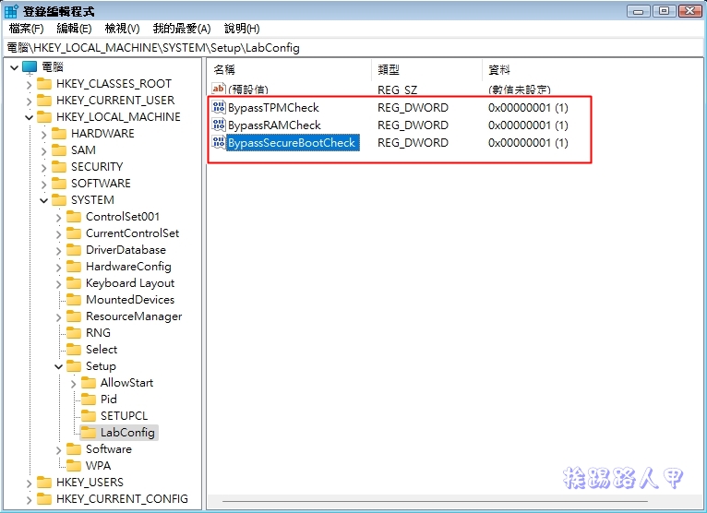Expand the SAM key chevron
The image size is (707, 513).
click(43, 151)
